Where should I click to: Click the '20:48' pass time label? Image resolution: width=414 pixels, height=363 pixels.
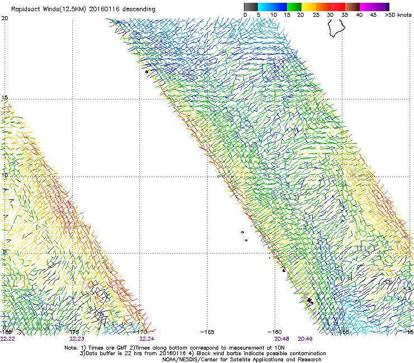281,339
